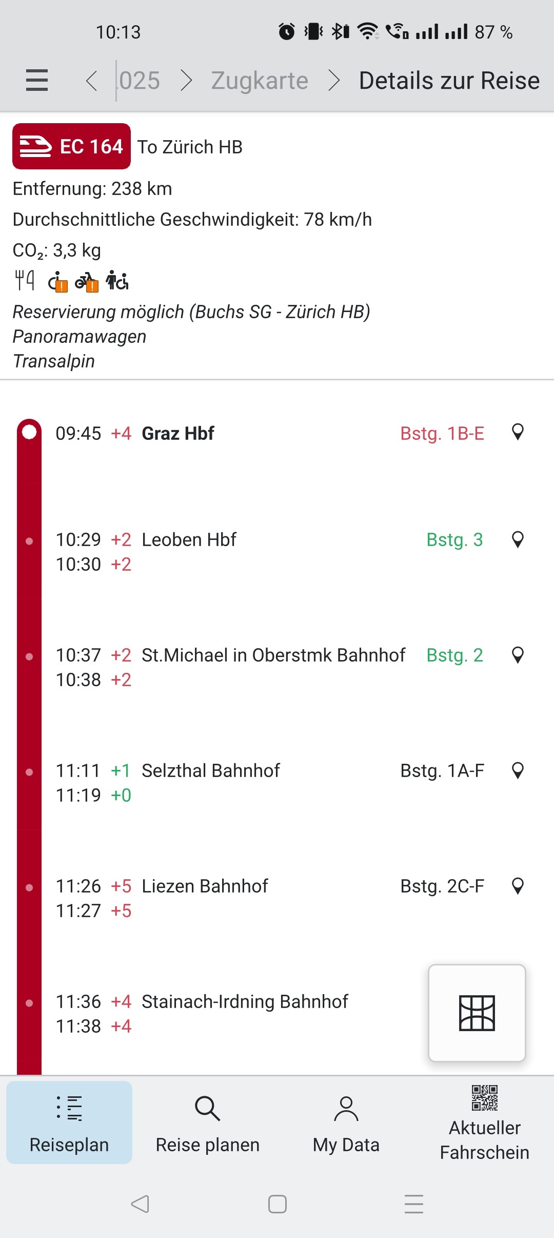Tap the Liezen Bahnhof location pin
Image resolution: width=554 pixels, height=1238 pixels.
518,886
